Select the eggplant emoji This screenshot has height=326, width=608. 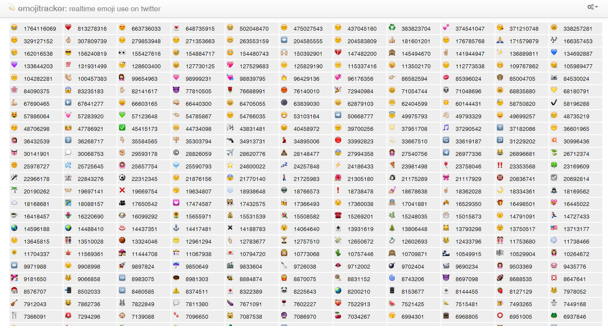tap(230, 304)
